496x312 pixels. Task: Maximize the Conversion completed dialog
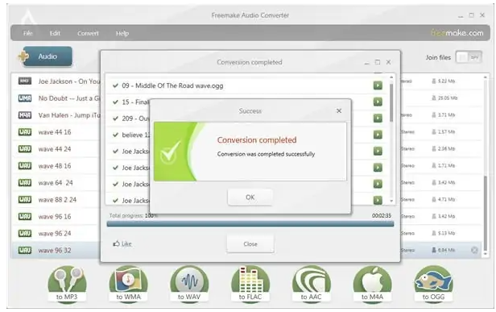click(378, 62)
